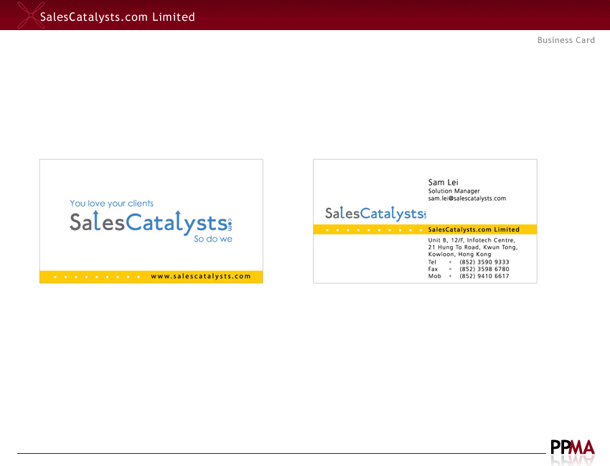Select the Fax number (852) 3598 6780
Viewport: 610px width, 466px height.
coord(484,269)
